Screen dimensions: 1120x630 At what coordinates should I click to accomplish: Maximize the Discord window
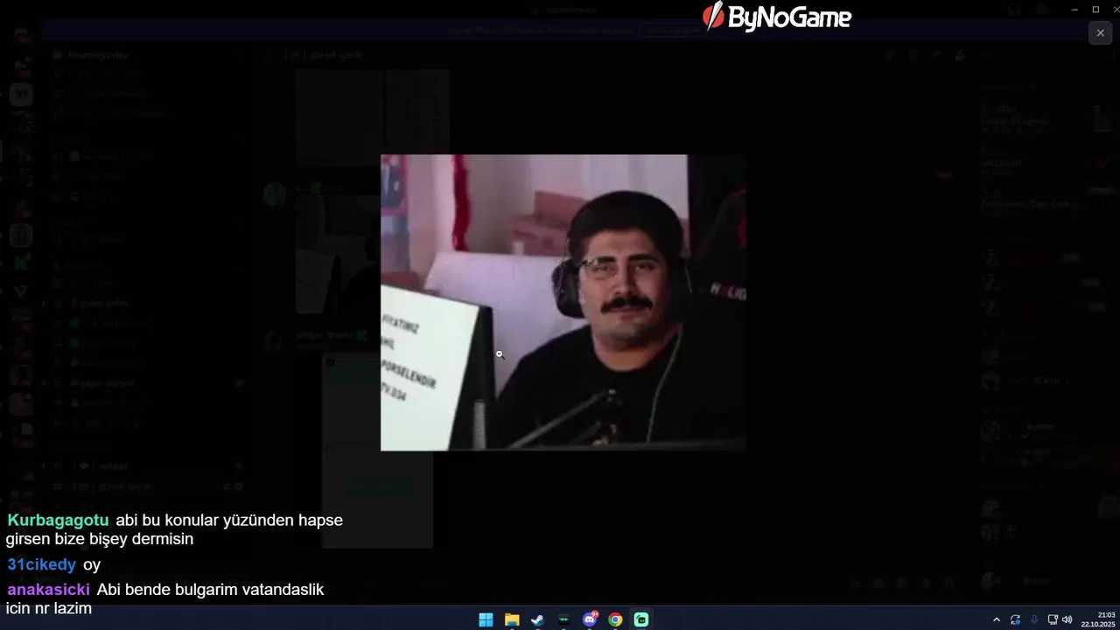1095,9
